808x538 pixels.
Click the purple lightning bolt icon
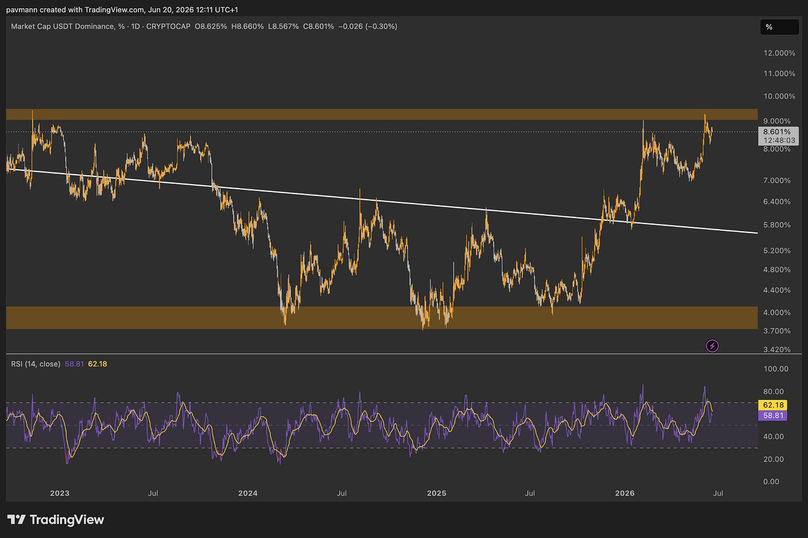[712, 346]
